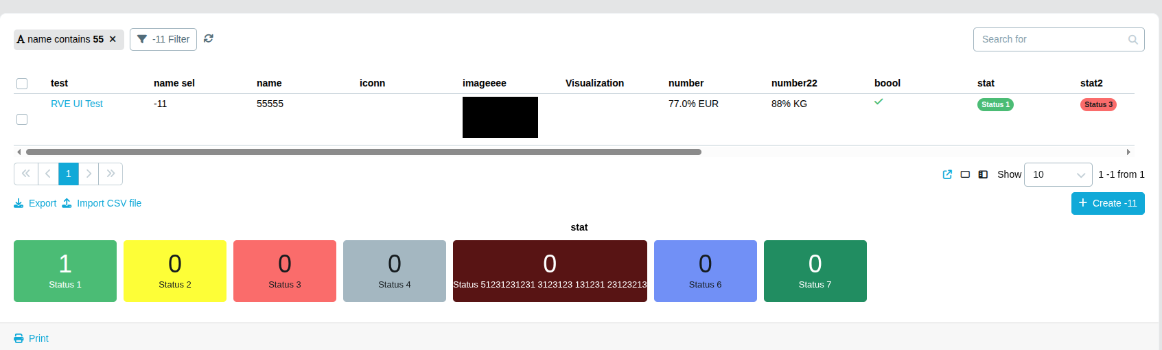Screen dimensions: 1162x350
Task: Remove the 'name contains 55' filter chip
Action: [x=113, y=40]
